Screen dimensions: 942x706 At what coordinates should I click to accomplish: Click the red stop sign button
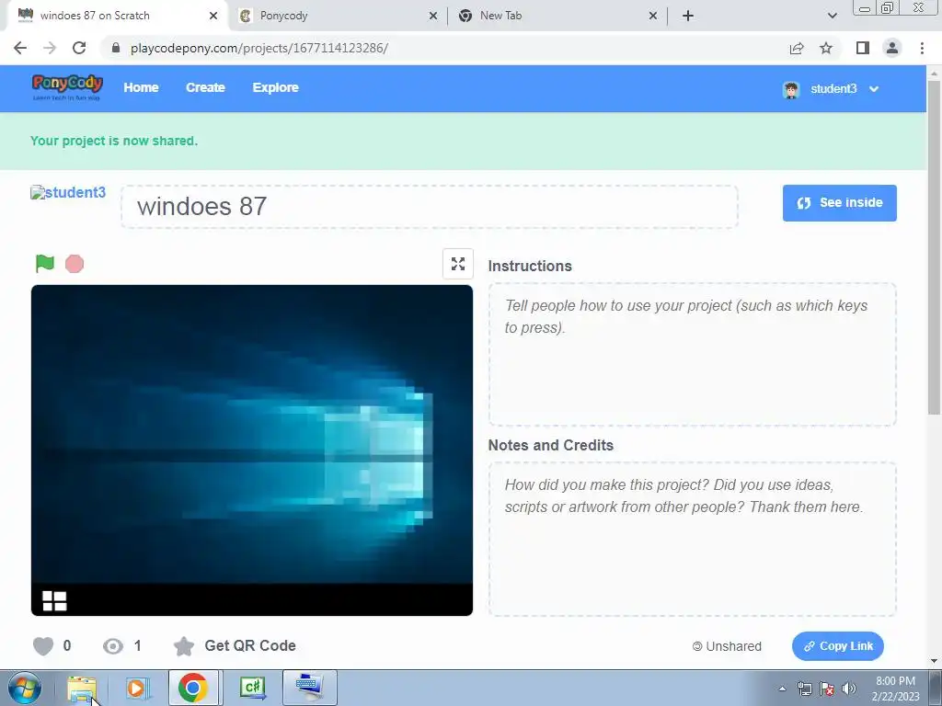click(75, 264)
